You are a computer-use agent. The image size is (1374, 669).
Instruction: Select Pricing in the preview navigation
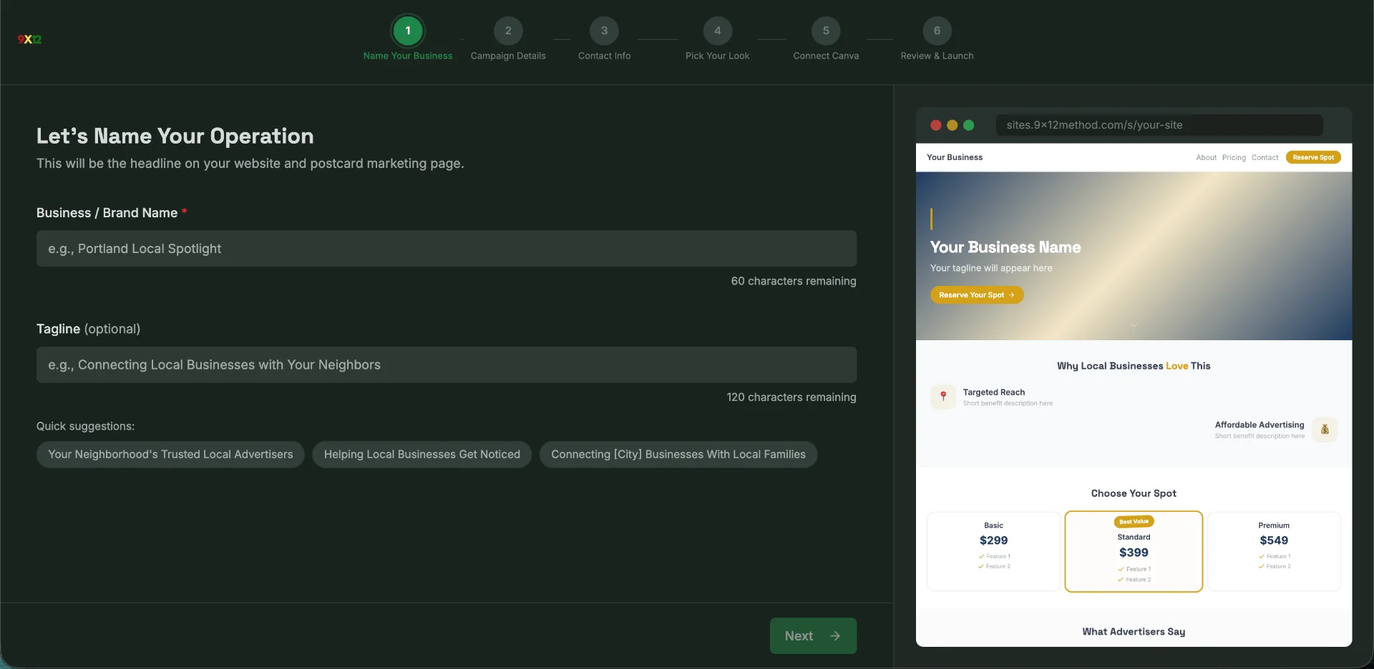tap(1234, 157)
